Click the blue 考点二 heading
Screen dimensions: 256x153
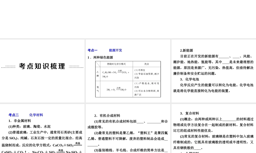coord(14,115)
